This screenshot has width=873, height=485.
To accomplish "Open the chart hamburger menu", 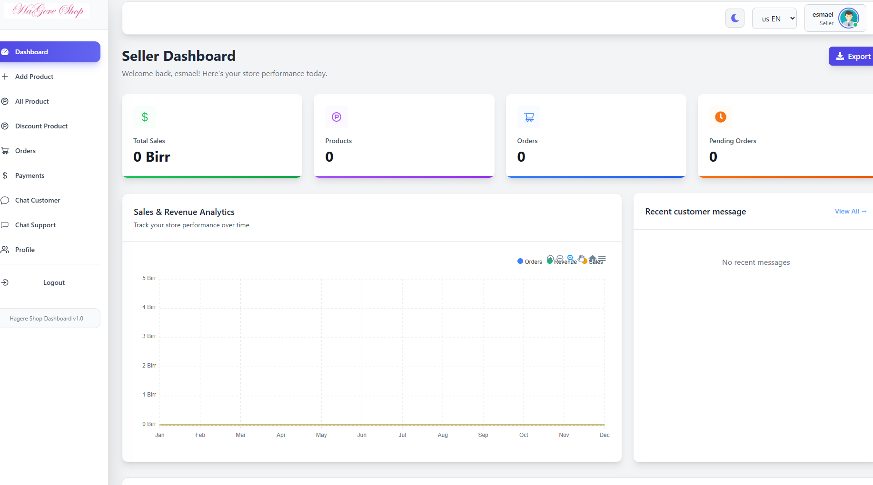I will (602, 258).
